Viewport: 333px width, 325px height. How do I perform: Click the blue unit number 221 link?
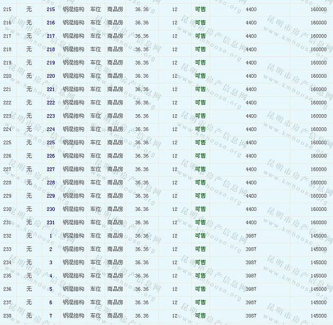point(51,89)
